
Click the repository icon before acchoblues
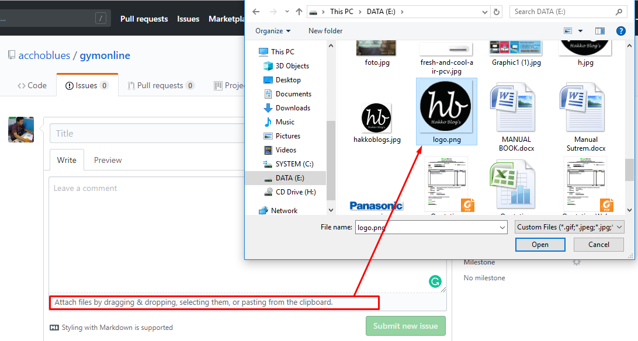[x=12, y=54]
